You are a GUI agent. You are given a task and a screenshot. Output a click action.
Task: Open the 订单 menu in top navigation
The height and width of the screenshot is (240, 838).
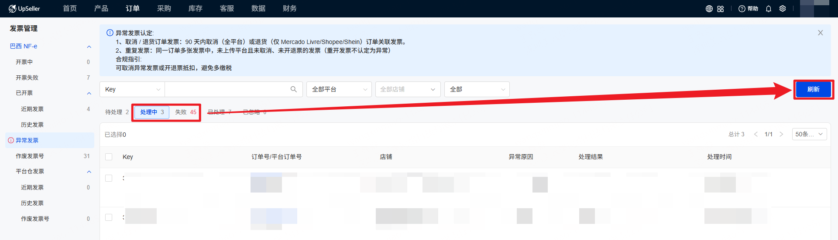click(x=132, y=9)
